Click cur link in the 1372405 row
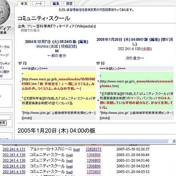Image resolution: width=176 pixels, height=176 pixels. (70, 172)
